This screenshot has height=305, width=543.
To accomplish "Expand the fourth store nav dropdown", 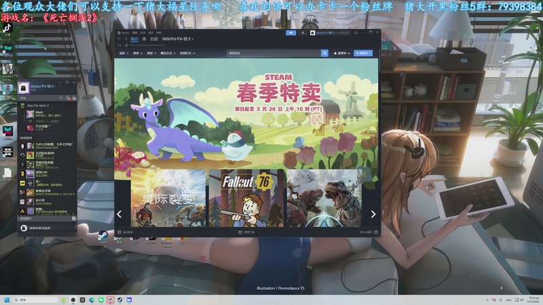I will point(168,54).
